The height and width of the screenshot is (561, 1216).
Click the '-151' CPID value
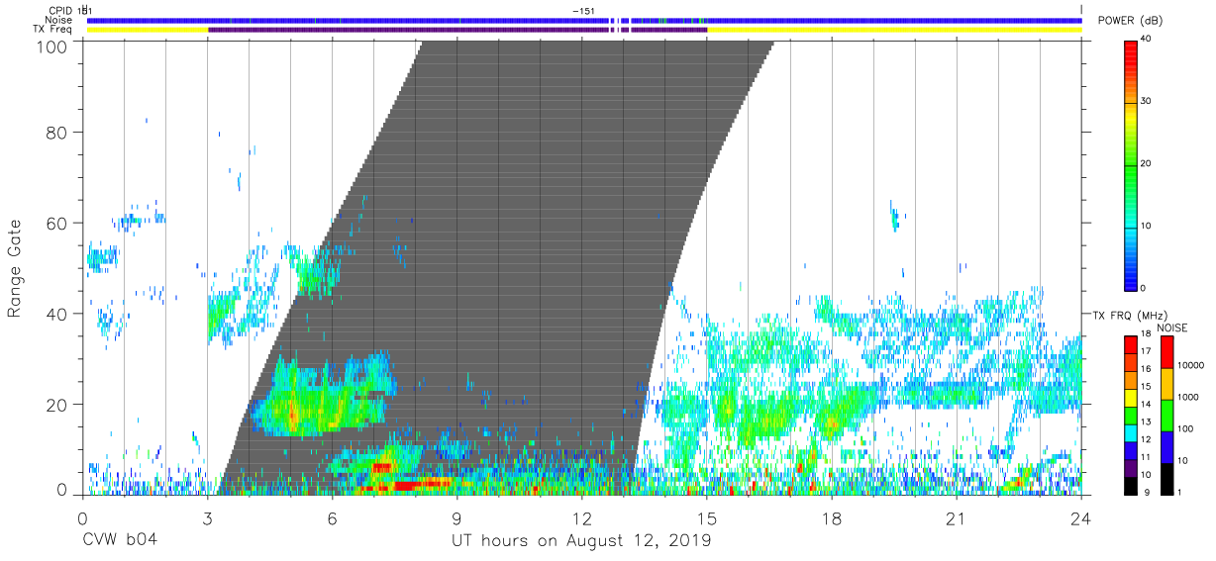(x=583, y=10)
